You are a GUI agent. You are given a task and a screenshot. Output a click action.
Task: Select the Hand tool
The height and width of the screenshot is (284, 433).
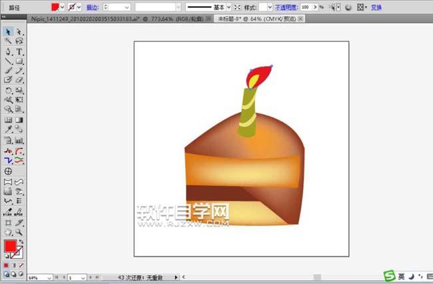tap(8, 232)
